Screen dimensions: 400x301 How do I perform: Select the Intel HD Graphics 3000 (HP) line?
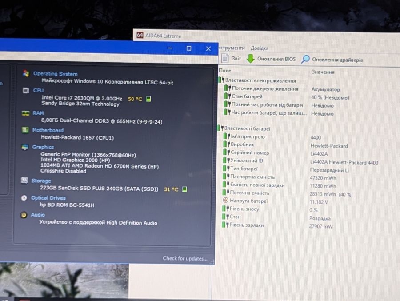click(x=75, y=160)
